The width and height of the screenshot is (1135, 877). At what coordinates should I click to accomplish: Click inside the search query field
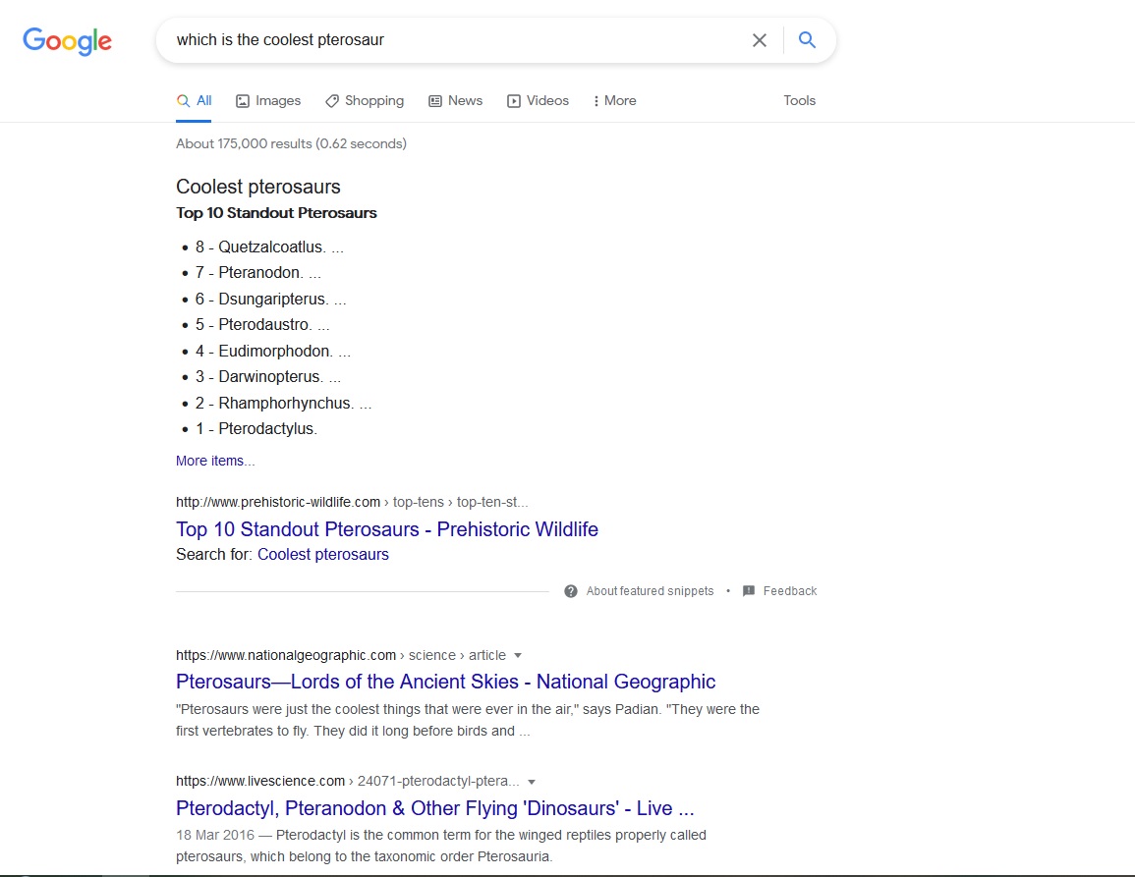coord(456,40)
